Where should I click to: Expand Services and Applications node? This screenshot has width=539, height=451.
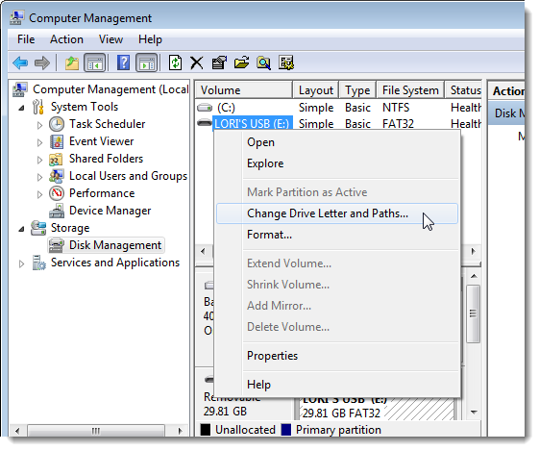[x=22, y=263]
